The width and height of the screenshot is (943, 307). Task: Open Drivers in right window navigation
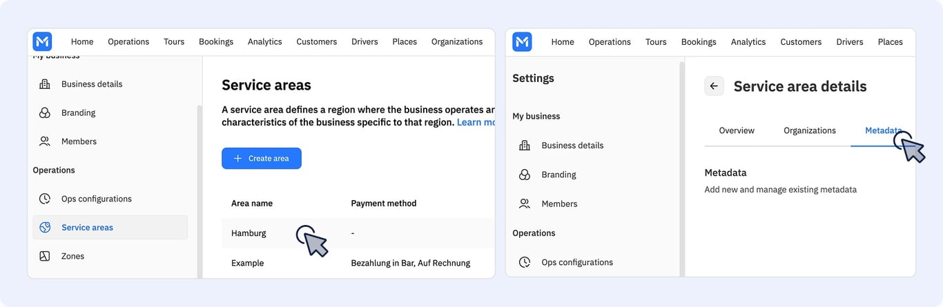click(850, 41)
